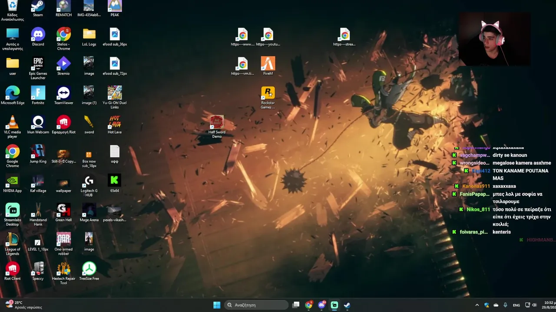
Task: Open the Steam desktop shortcut
Action: pos(38,9)
